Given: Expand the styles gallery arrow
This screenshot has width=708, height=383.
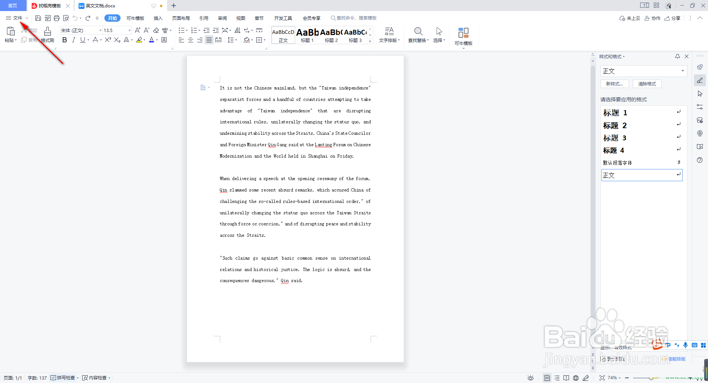Looking at the screenshot, I should [370, 41].
